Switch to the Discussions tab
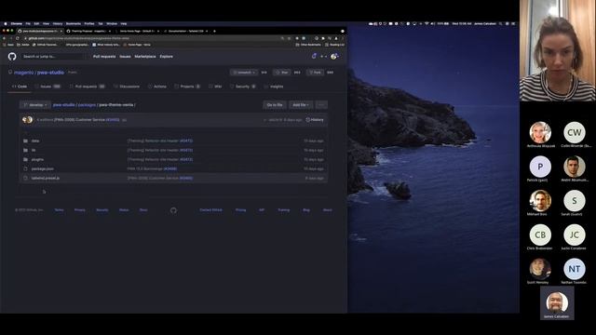 127,87
